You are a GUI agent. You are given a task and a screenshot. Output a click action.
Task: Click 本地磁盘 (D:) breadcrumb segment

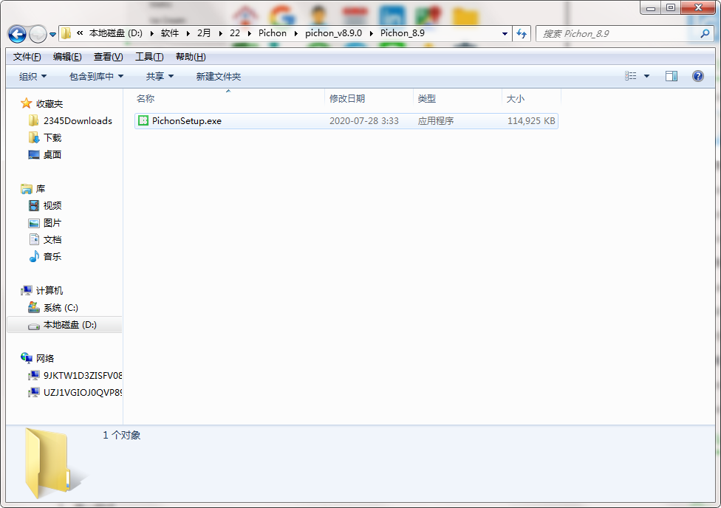point(115,33)
